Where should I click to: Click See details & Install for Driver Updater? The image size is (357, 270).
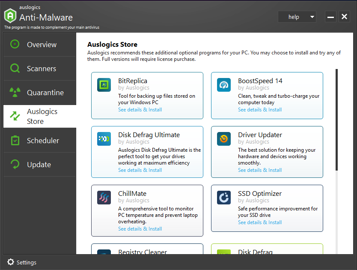pos(260,170)
